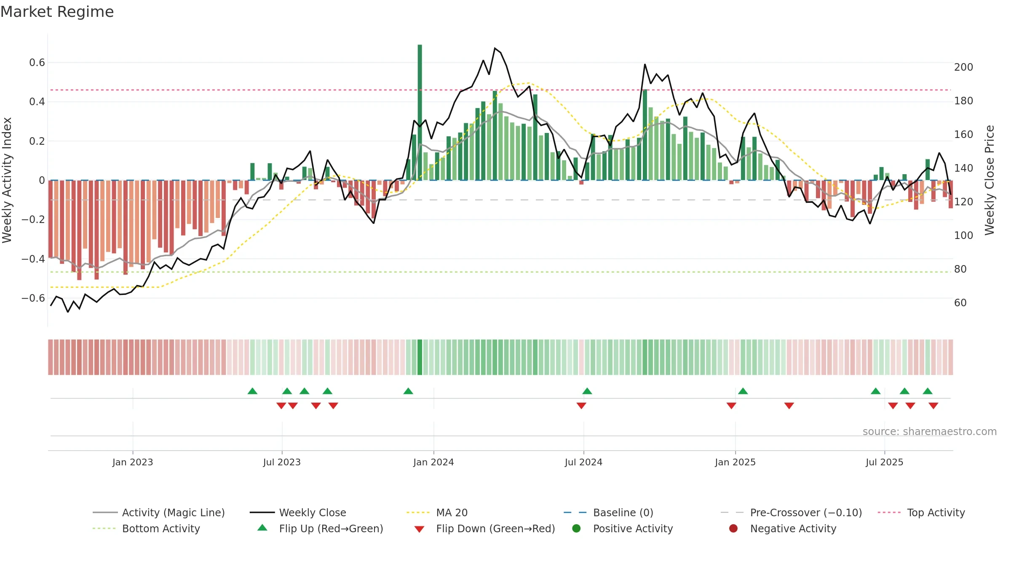Screen dimensions: 1011x568
Task: Click the 60 tick on the price axis
Action: tap(960, 303)
